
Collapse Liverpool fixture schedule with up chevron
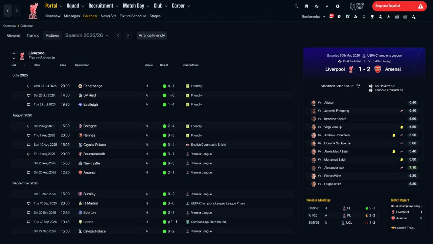tap(14, 53)
